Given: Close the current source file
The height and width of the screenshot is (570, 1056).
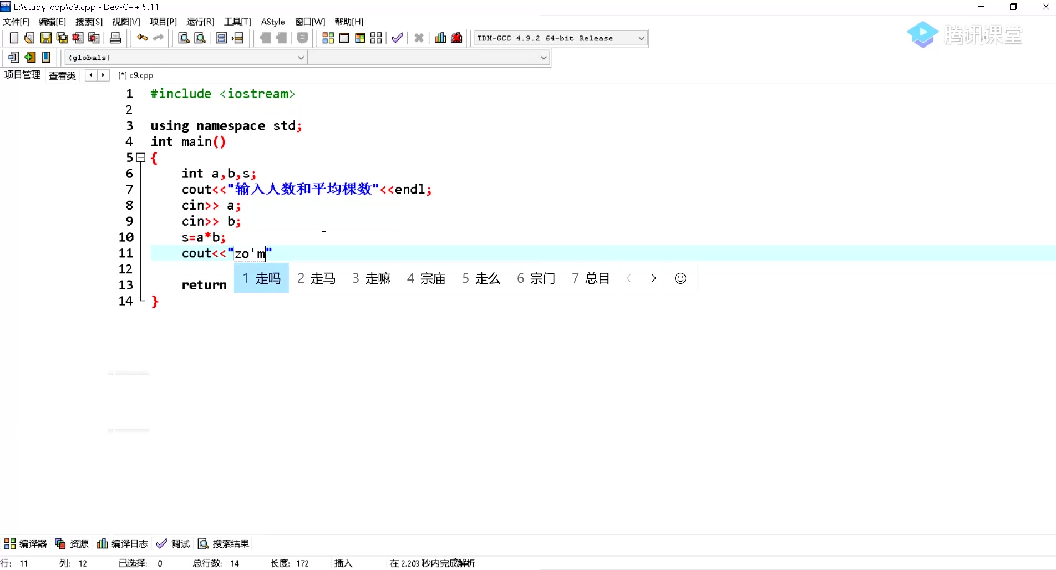Looking at the screenshot, I should tap(77, 38).
